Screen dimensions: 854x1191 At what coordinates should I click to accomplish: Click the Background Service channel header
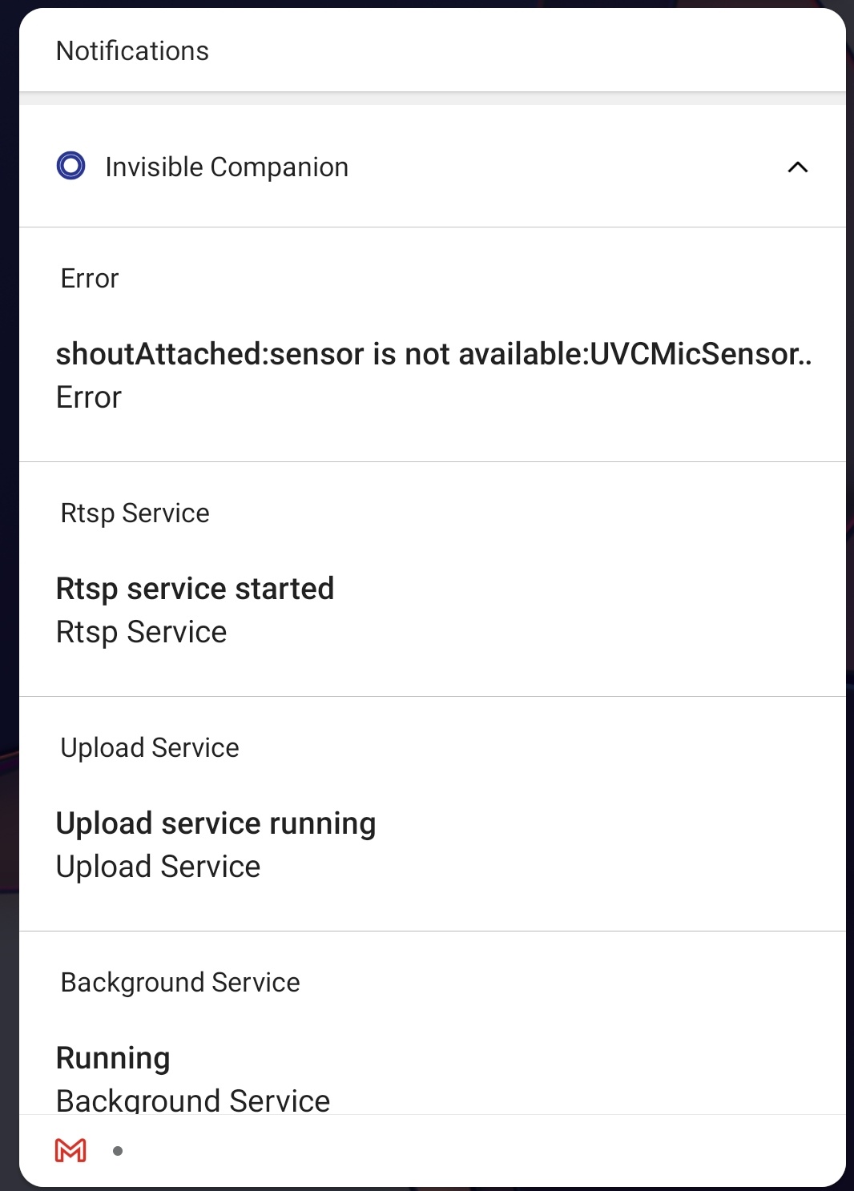click(x=180, y=982)
